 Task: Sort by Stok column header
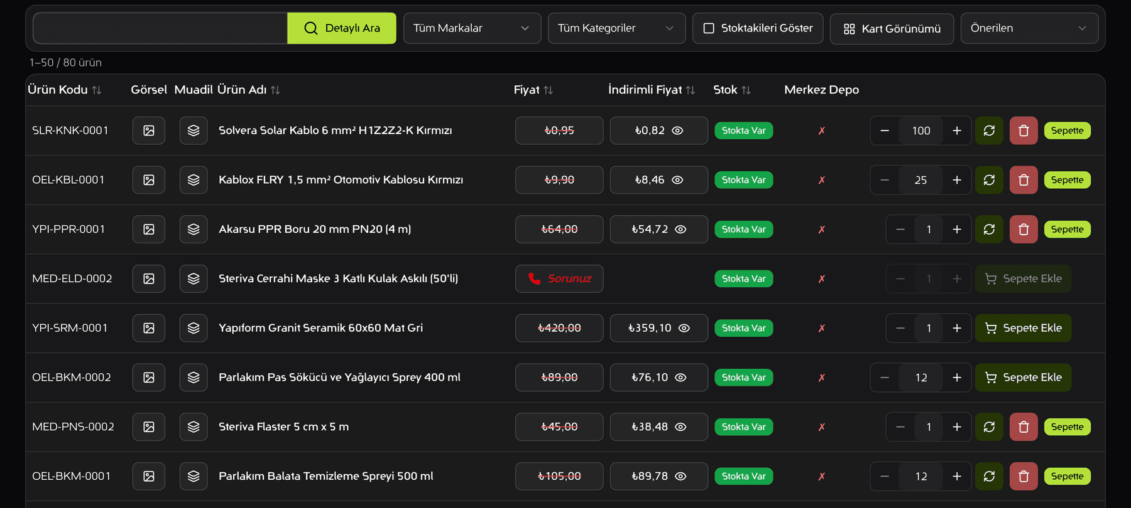(x=732, y=90)
